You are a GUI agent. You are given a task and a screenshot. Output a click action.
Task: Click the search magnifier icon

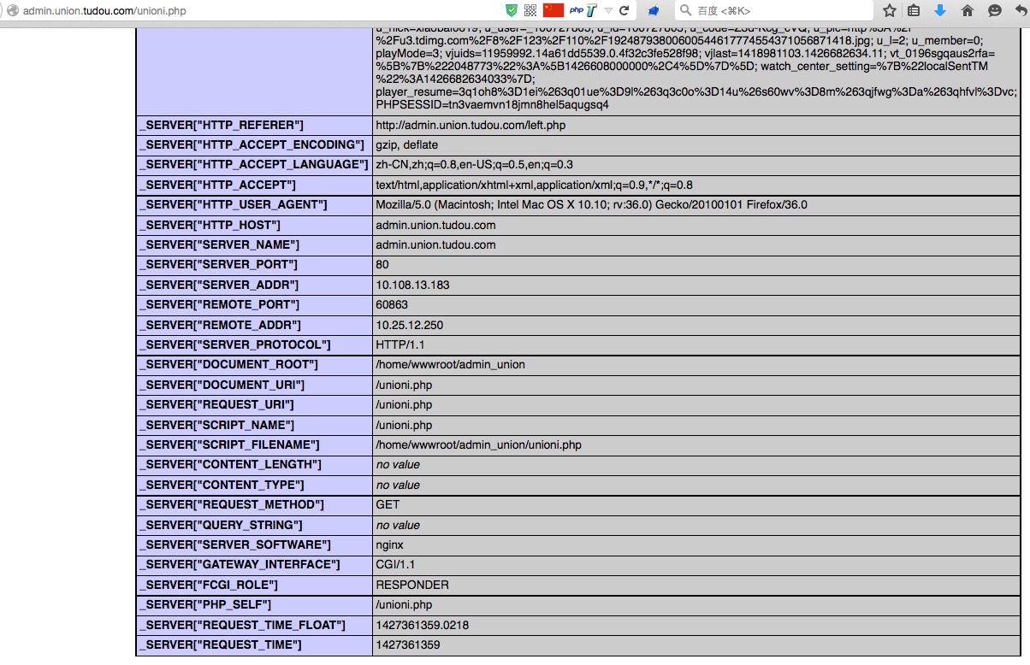click(x=685, y=10)
